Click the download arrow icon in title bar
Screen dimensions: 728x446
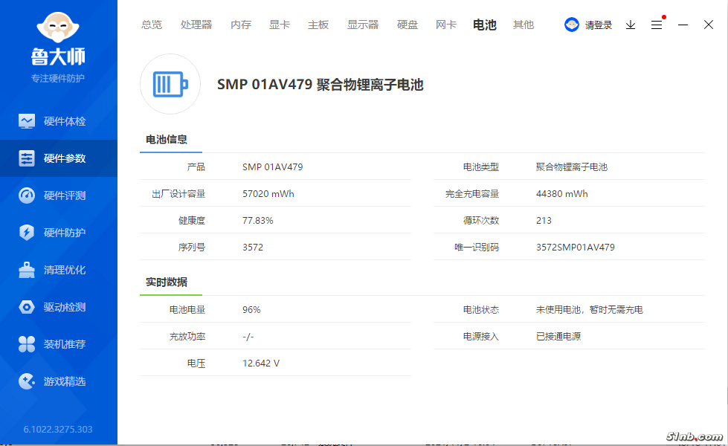(x=631, y=25)
